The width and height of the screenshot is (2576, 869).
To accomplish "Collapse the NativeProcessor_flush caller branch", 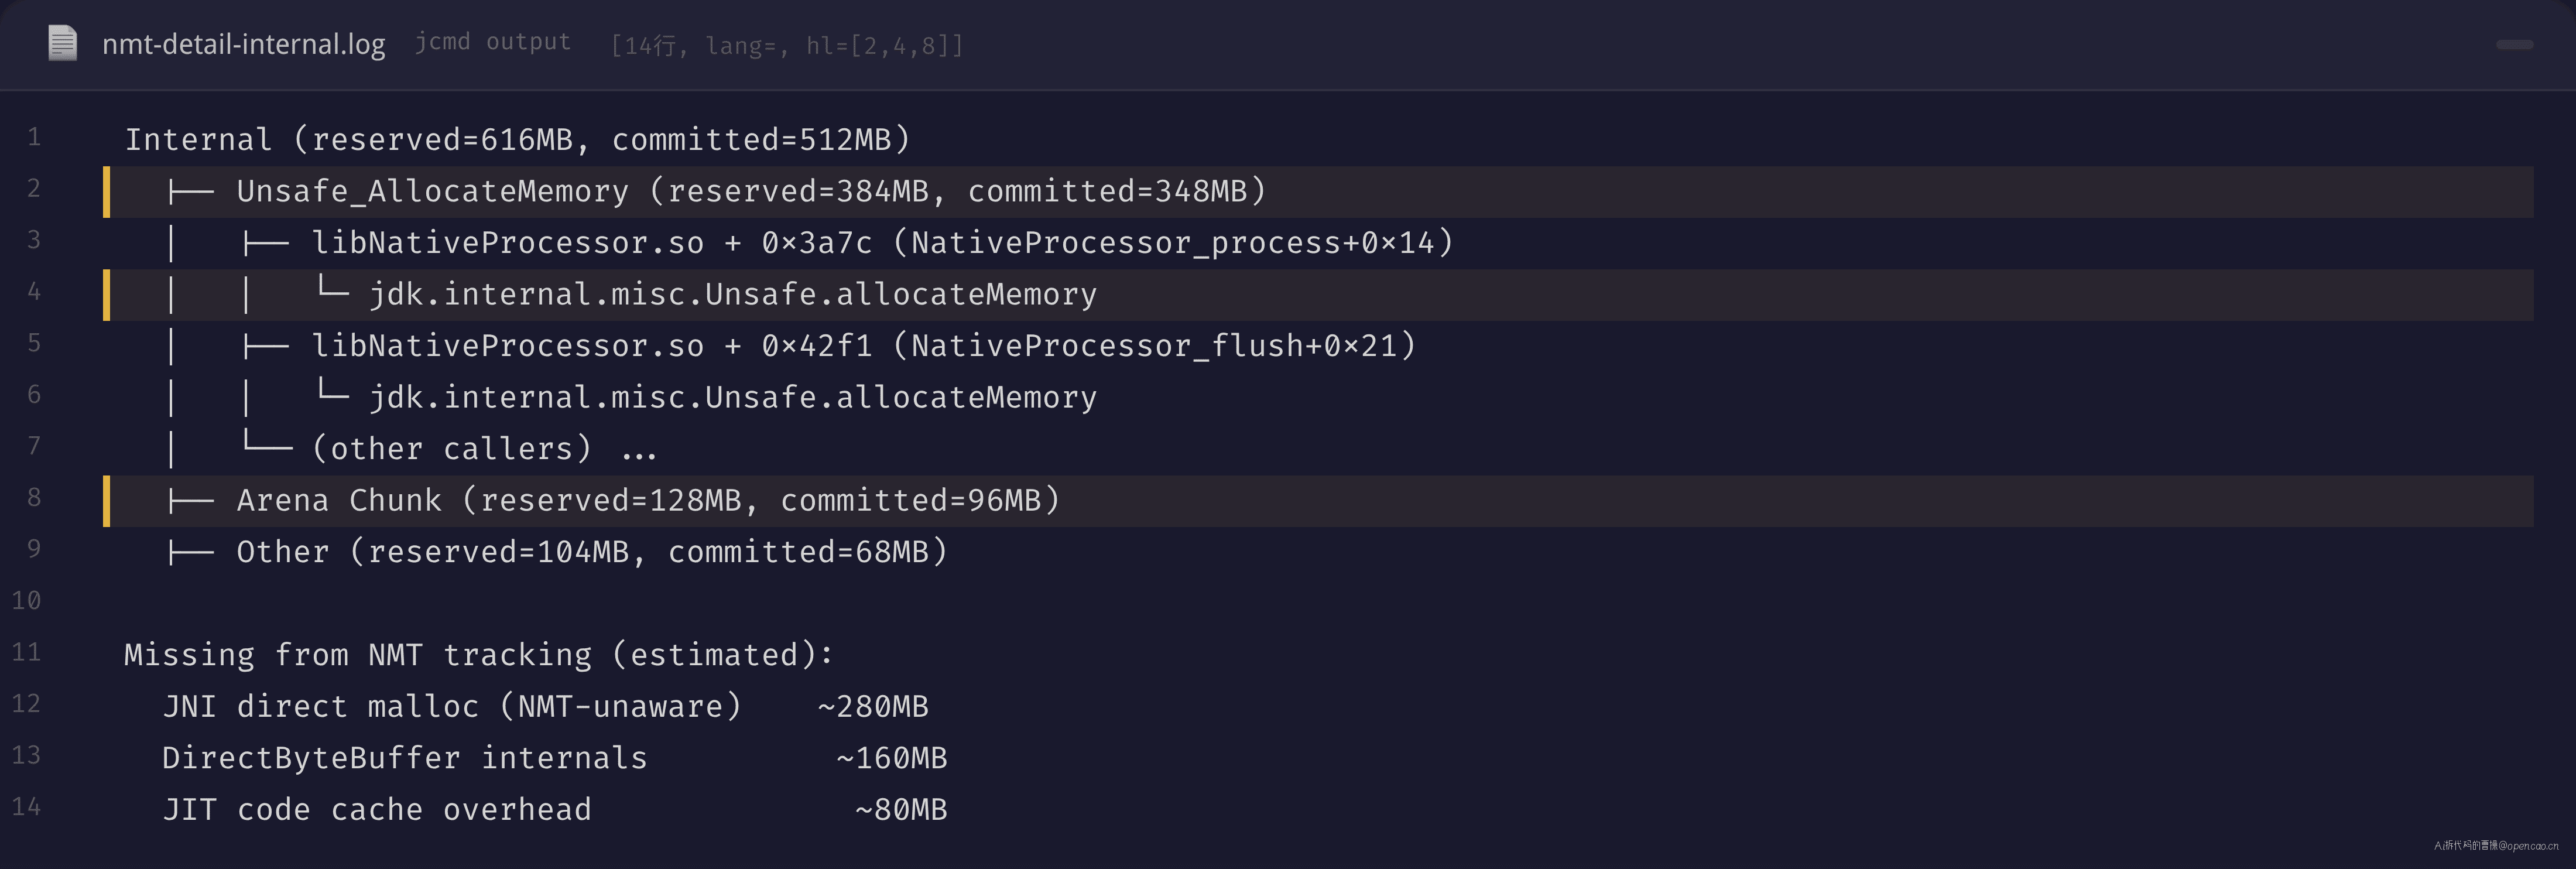I will 266,346.
